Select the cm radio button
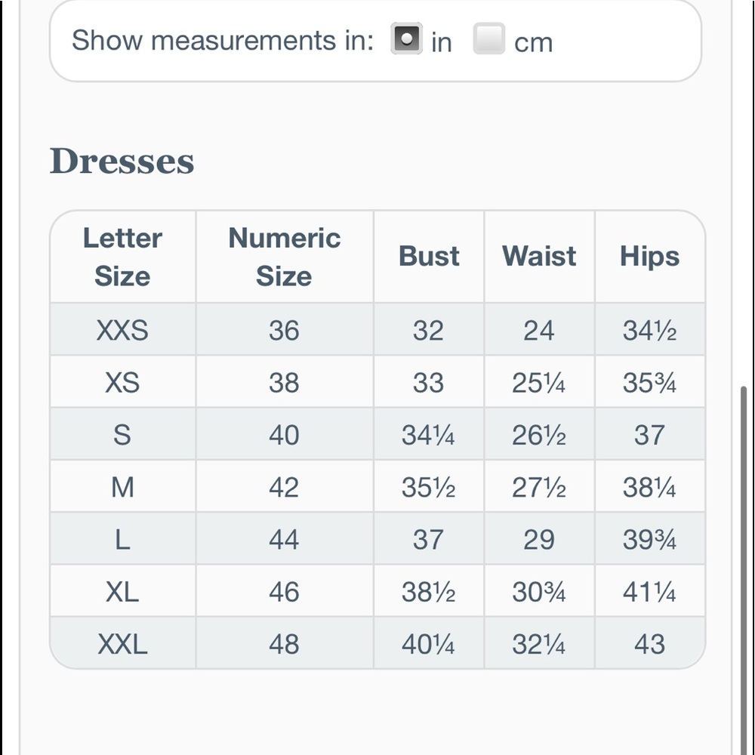Screen dimensions: 755x755 (488, 38)
